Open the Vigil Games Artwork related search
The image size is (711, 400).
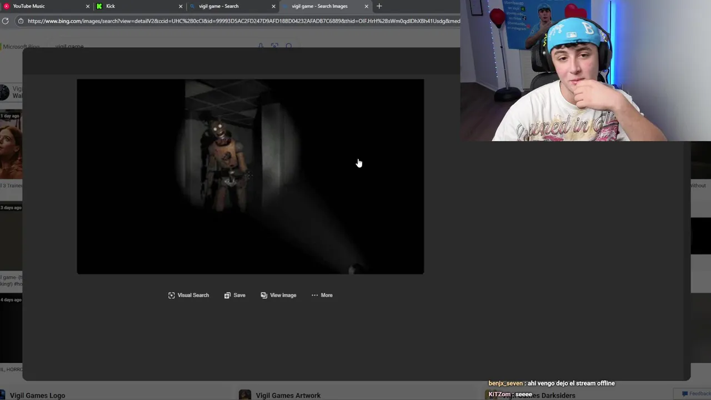coord(288,396)
